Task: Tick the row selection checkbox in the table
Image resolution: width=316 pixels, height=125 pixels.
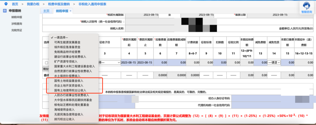Action: coord(47,62)
